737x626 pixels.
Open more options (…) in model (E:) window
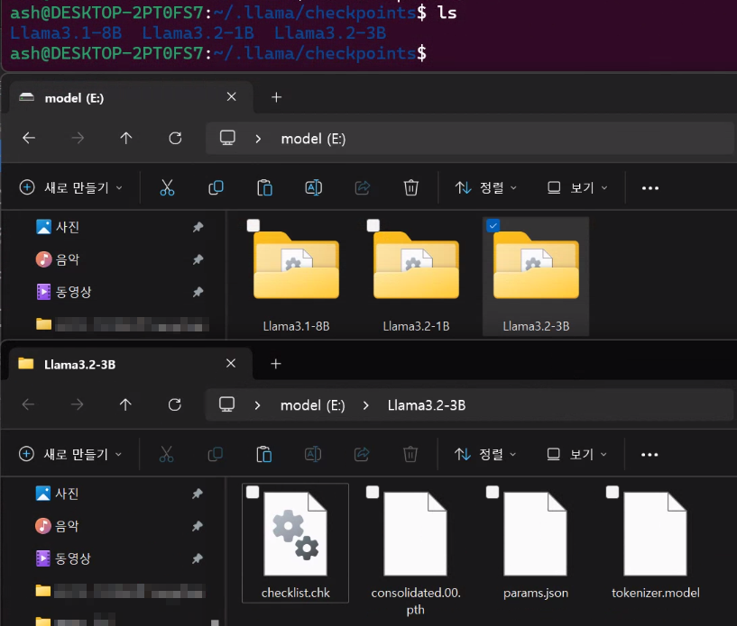click(650, 188)
